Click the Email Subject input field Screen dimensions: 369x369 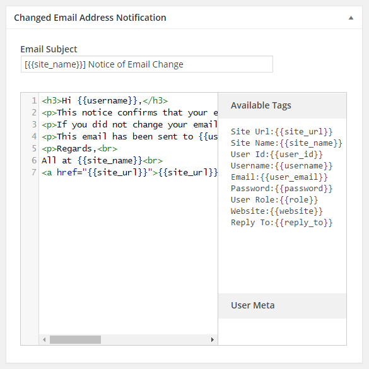147,64
